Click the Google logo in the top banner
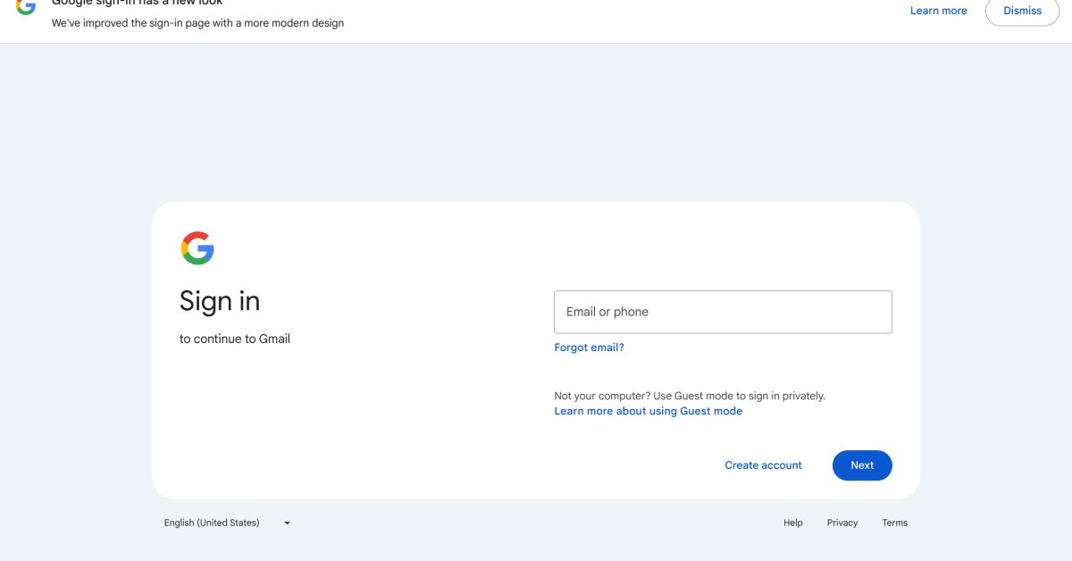 pos(26,5)
